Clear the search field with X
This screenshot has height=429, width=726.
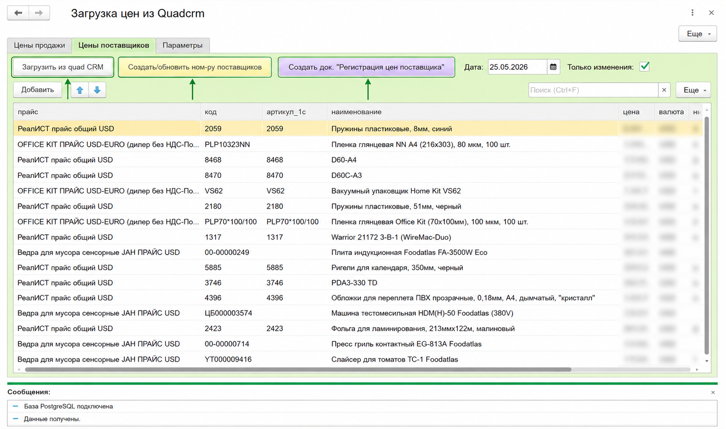(664, 90)
